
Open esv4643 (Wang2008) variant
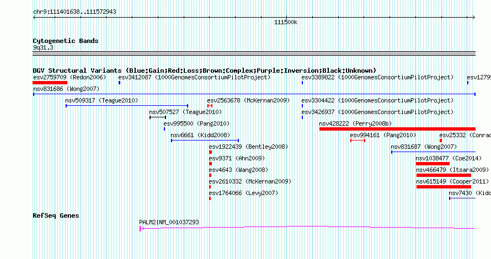tap(239, 170)
